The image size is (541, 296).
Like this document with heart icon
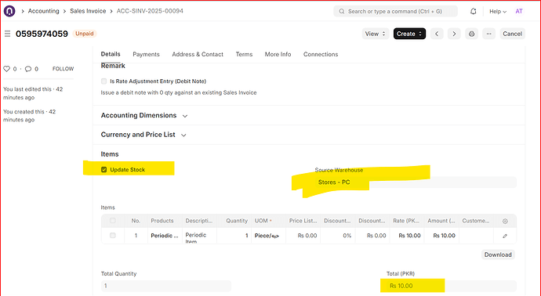(6, 69)
